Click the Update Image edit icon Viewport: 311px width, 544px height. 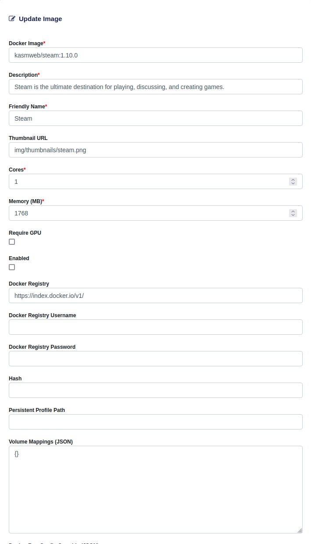12,19
